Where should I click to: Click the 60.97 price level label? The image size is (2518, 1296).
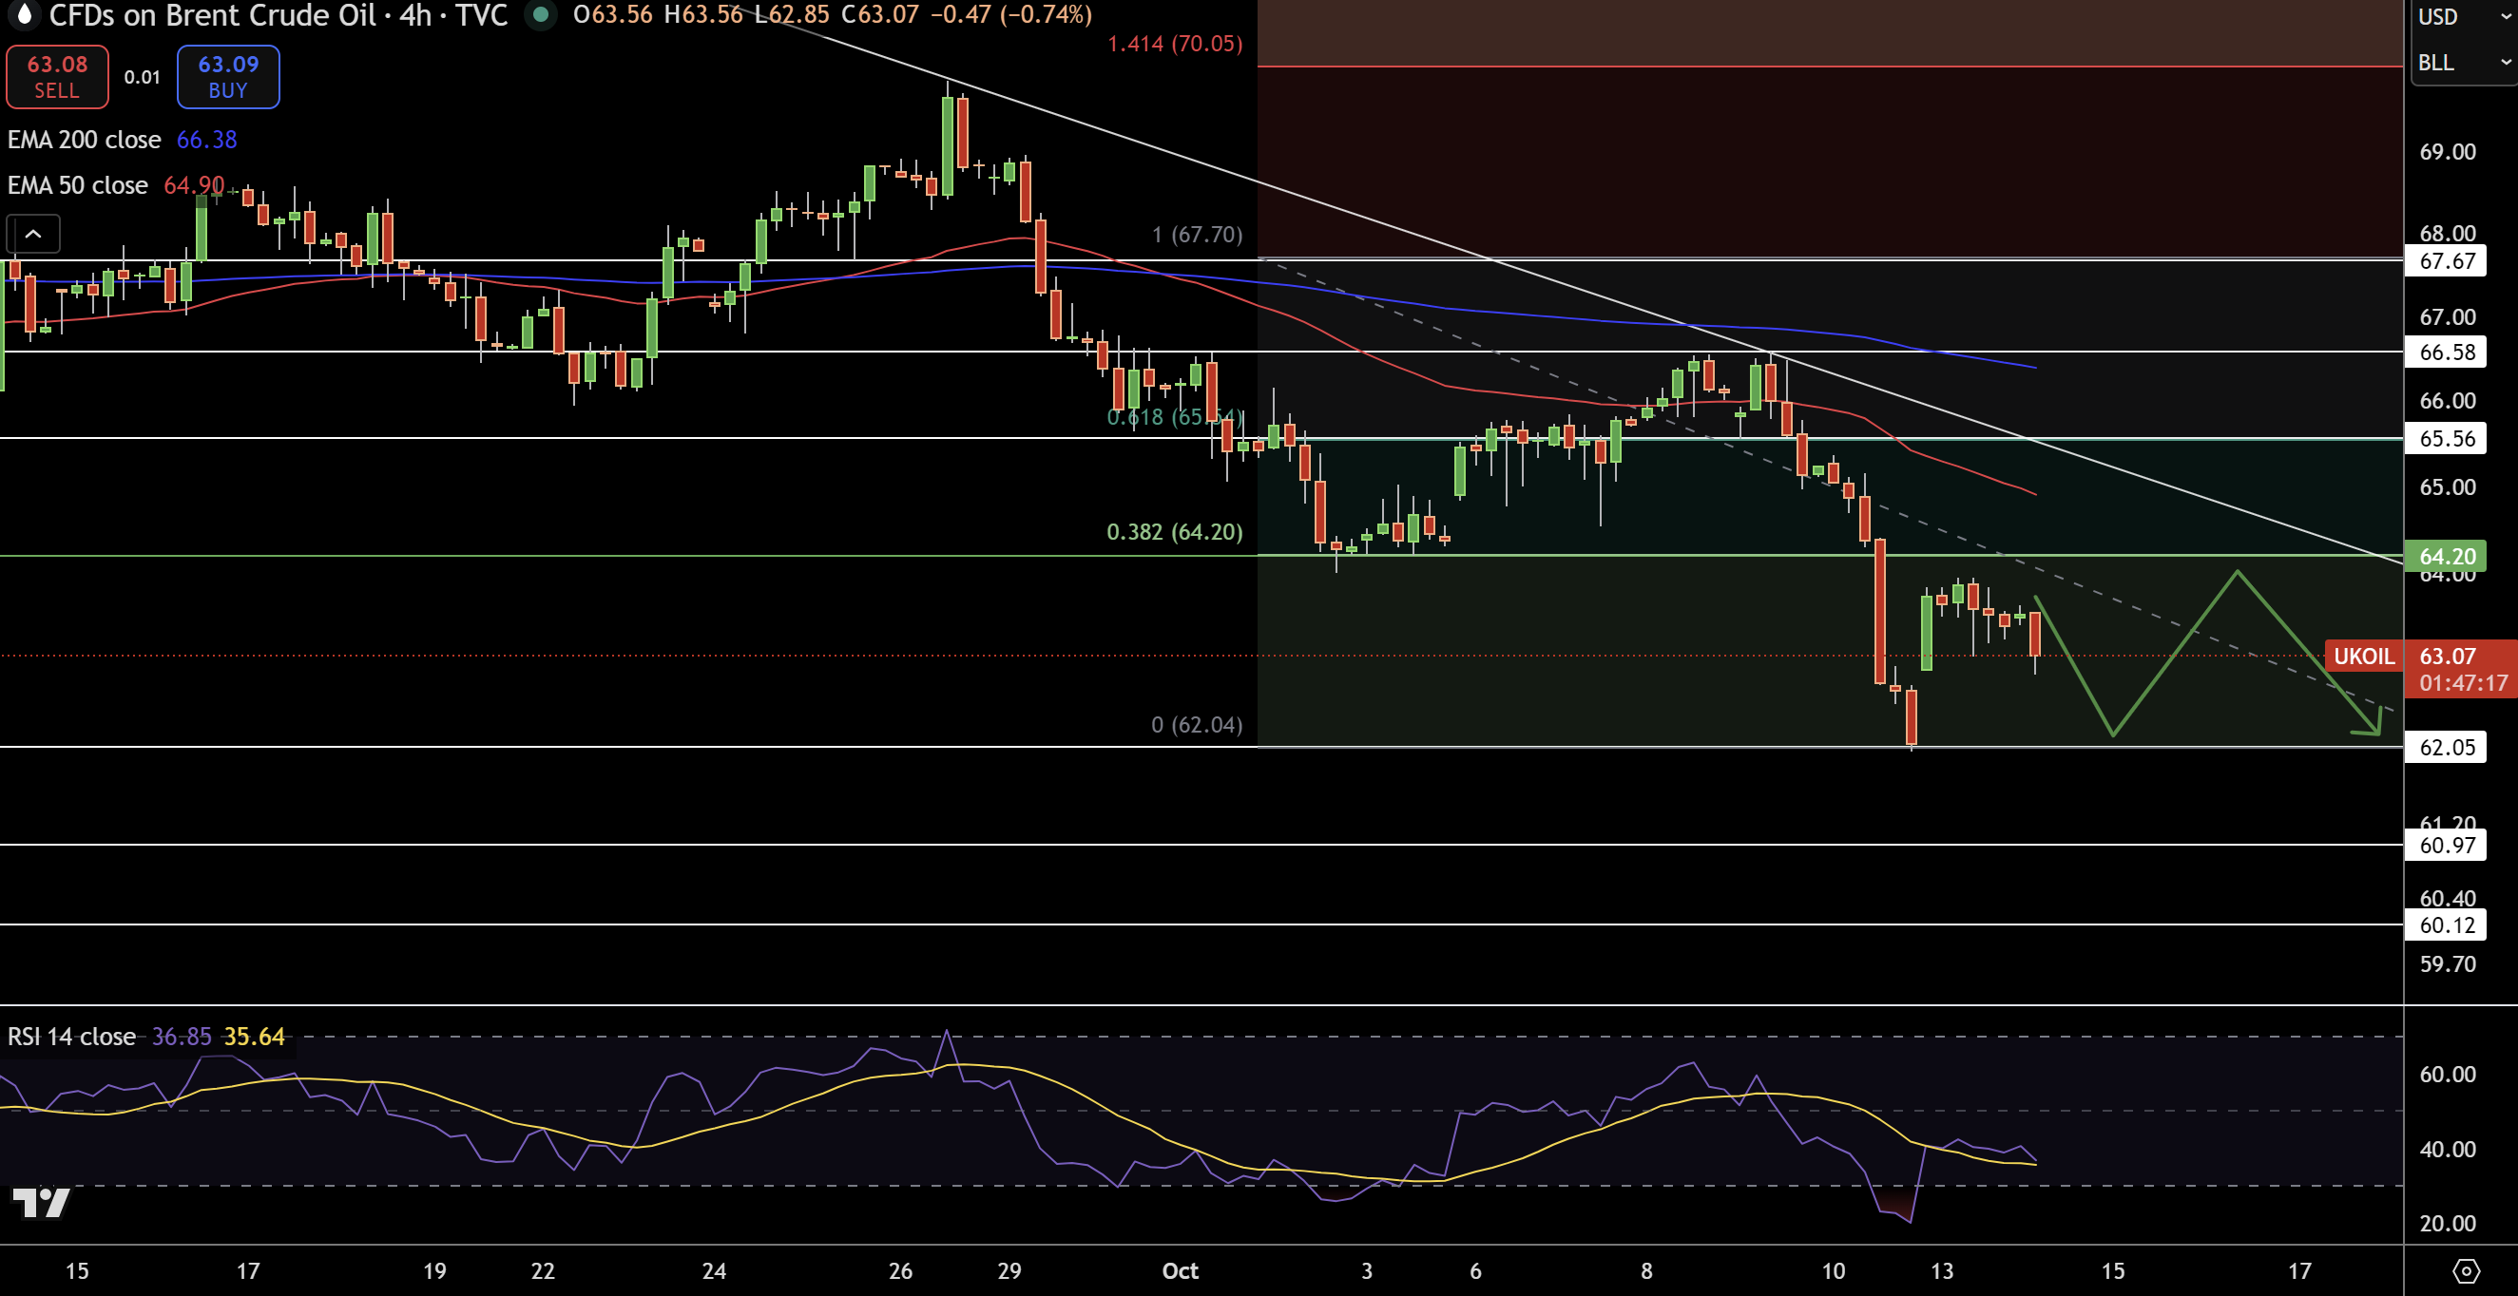point(2446,845)
